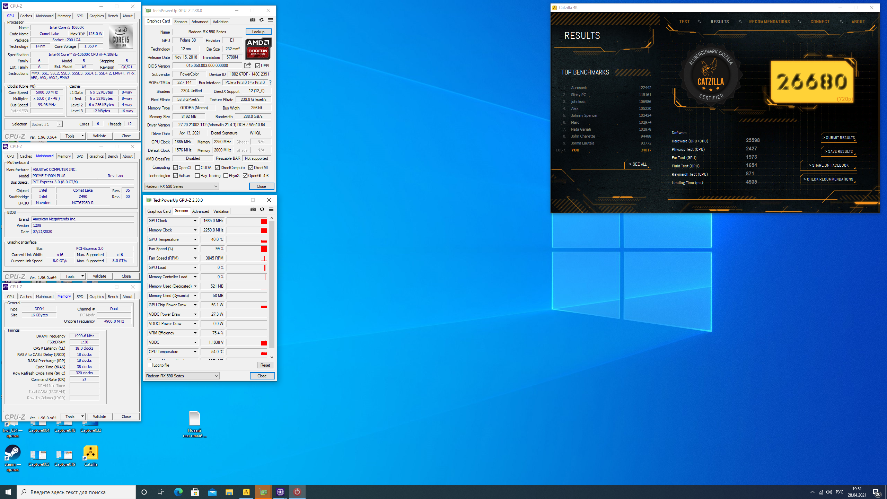Open File Explorer from taskbar
The width and height of the screenshot is (887, 499).
(229, 492)
